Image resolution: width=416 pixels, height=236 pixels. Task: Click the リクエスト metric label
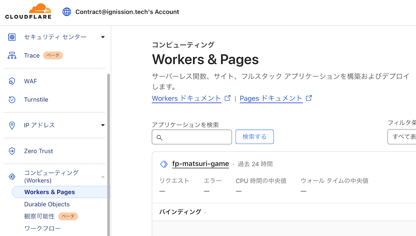click(x=174, y=181)
